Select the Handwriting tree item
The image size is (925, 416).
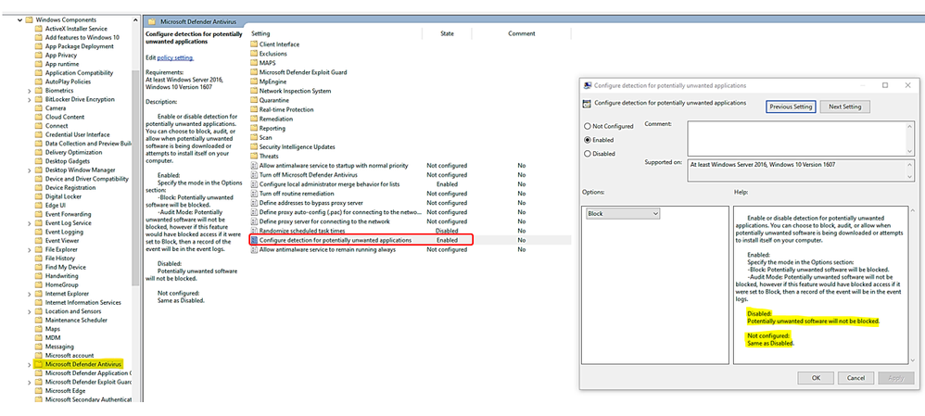coord(61,276)
